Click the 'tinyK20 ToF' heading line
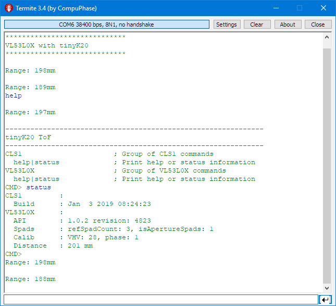The height and width of the screenshot is (306, 336). (x=28, y=138)
